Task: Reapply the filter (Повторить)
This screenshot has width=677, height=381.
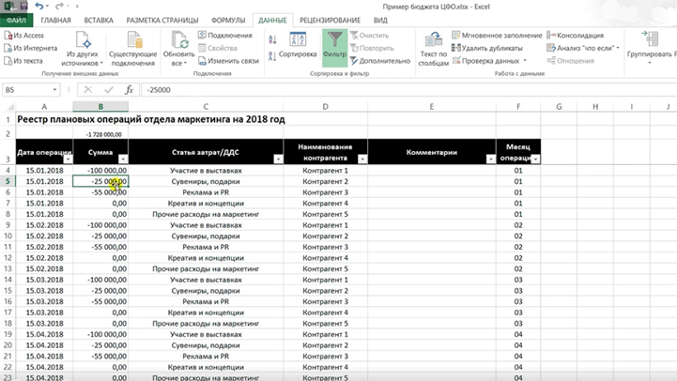Action: (x=372, y=48)
